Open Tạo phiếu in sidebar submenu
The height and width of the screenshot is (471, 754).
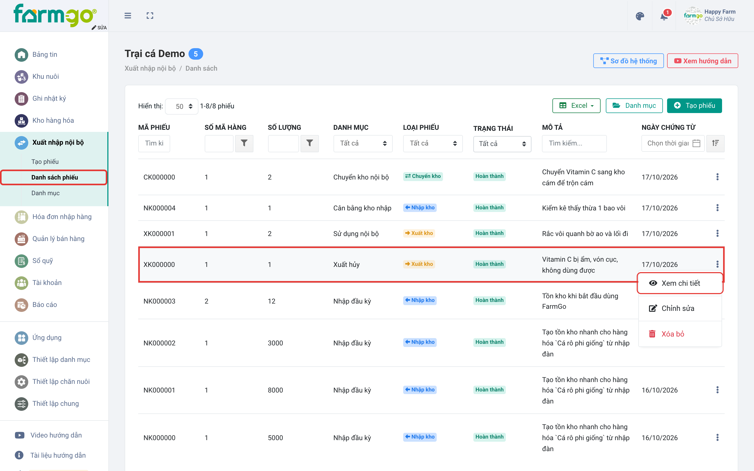(45, 161)
